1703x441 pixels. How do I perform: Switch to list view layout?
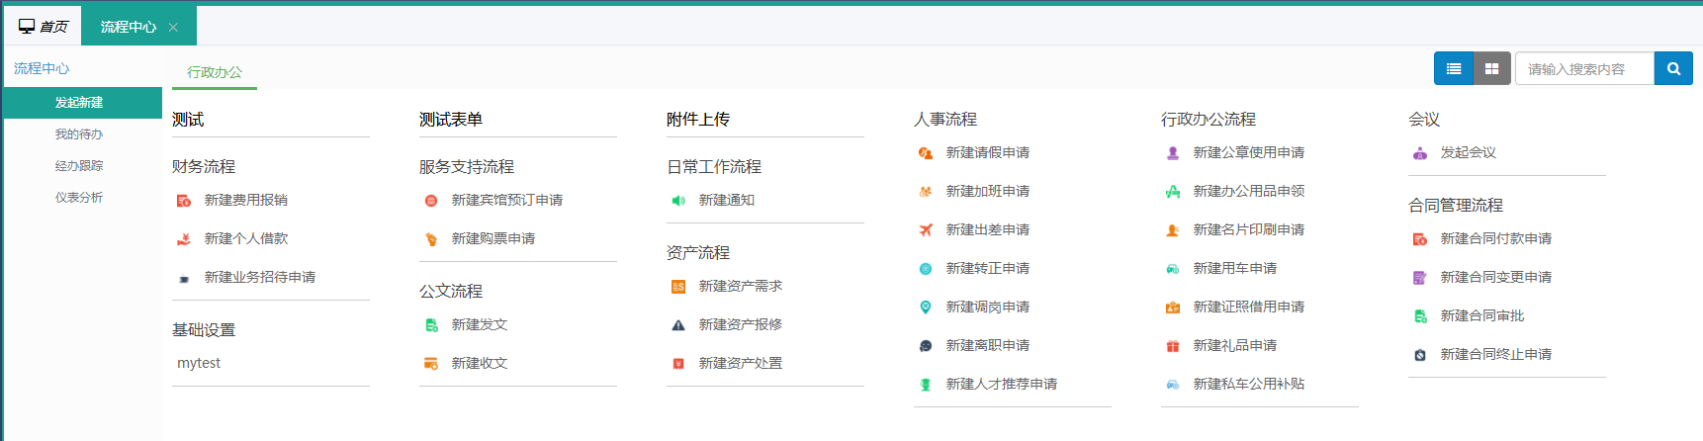pyautogui.click(x=1454, y=68)
